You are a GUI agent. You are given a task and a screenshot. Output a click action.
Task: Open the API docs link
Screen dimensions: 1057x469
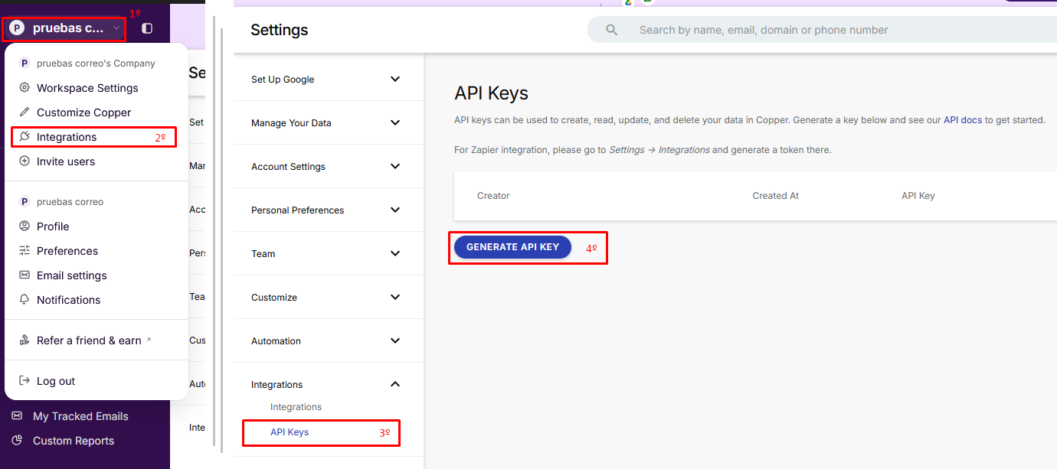pyautogui.click(x=963, y=120)
